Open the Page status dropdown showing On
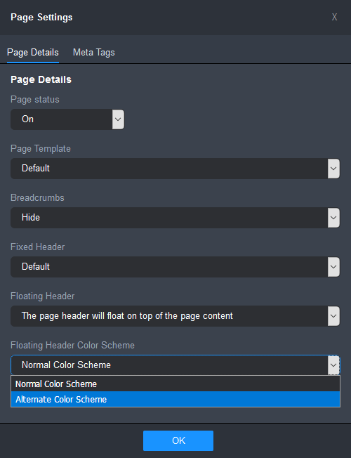The width and height of the screenshot is (351, 458). 67,119
